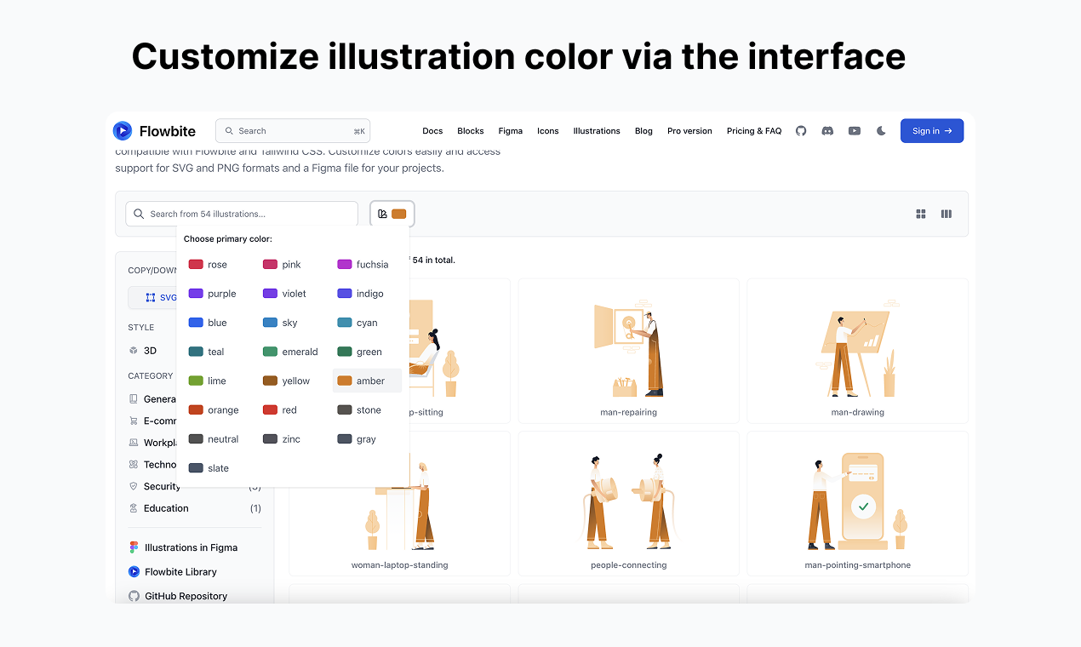Open the Blocks menu item
Image resolution: width=1081 pixels, height=647 pixels.
[471, 131]
